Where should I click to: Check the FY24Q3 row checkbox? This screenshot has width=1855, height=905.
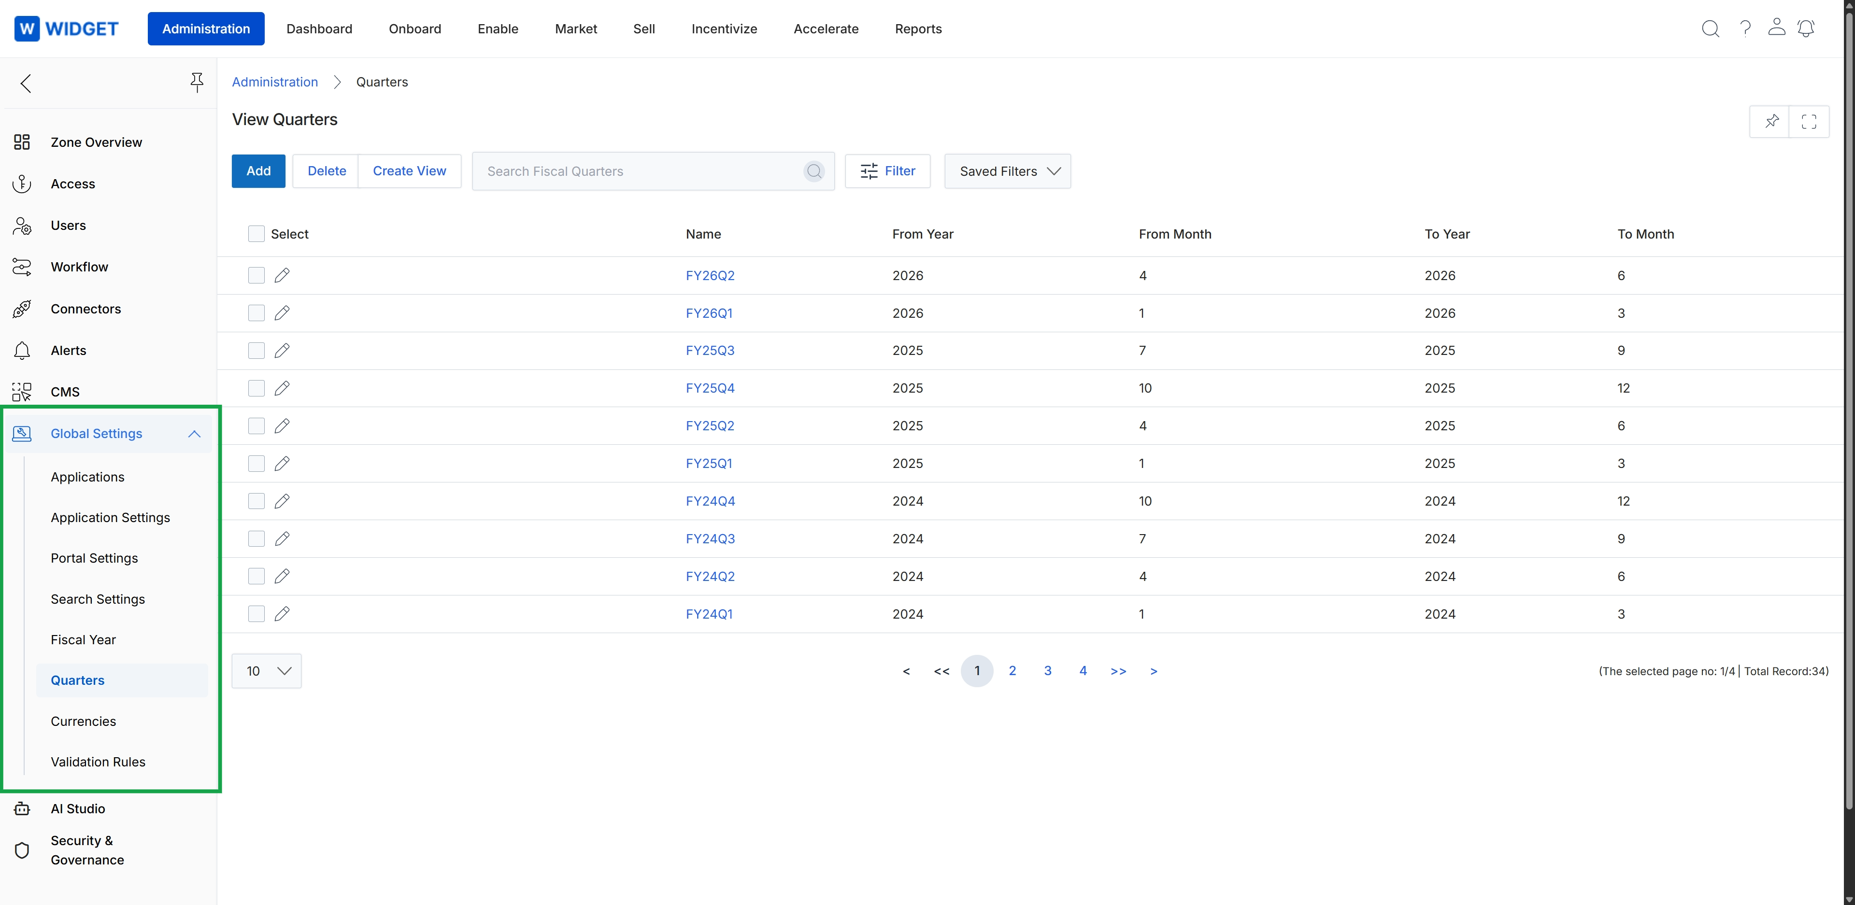(x=257, y=538)
